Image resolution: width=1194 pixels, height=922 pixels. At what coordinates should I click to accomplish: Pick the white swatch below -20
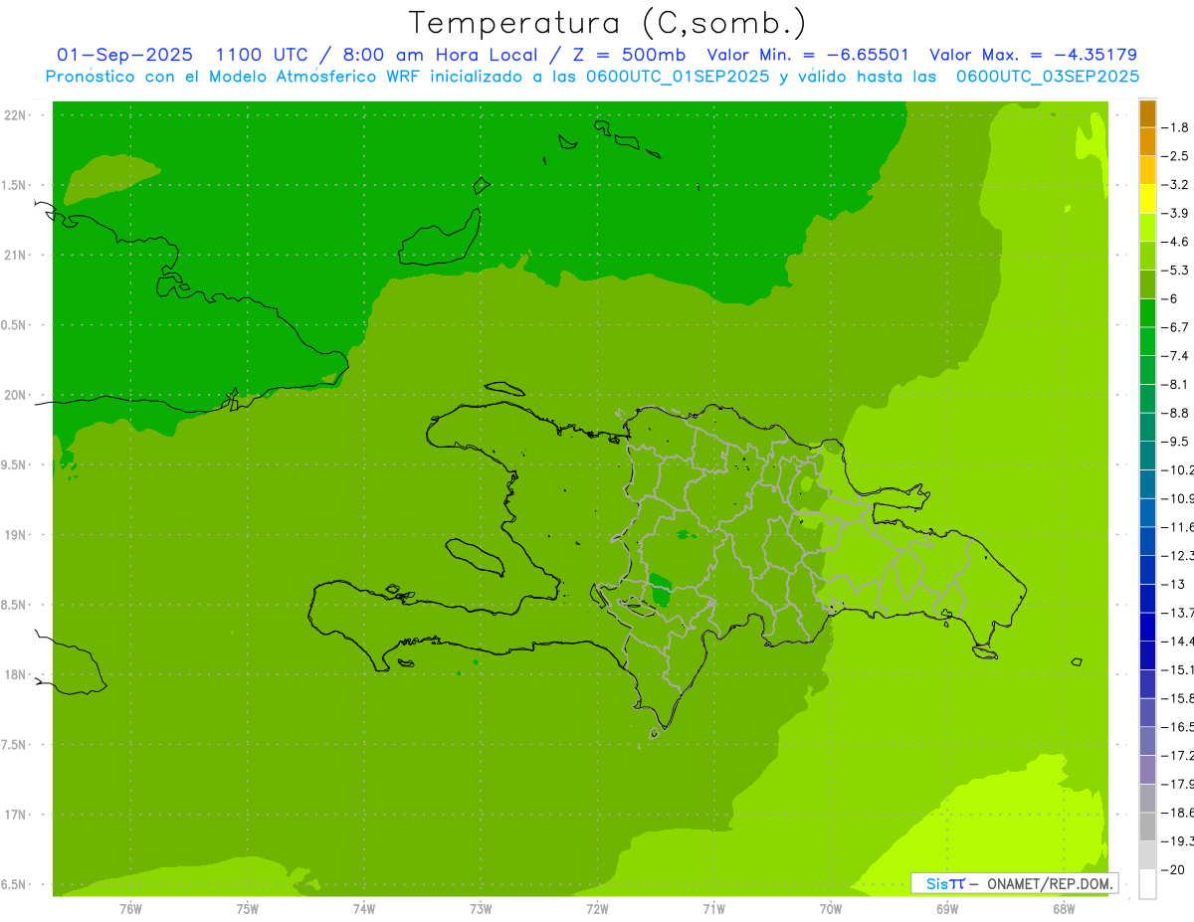[1147, 884]
